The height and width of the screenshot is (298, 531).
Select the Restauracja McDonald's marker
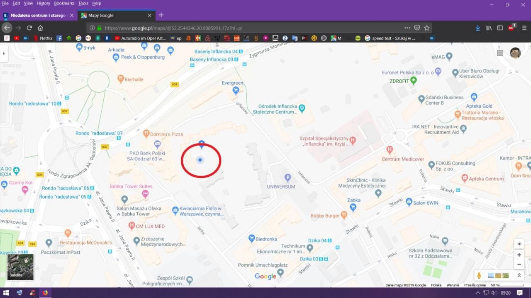(x=68, y=233)
